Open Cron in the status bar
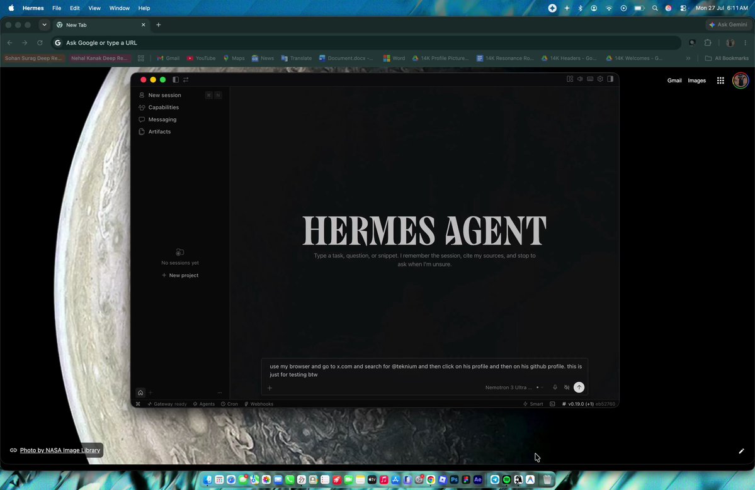This screenshot has width=755, height=490. tap(229, 404)
